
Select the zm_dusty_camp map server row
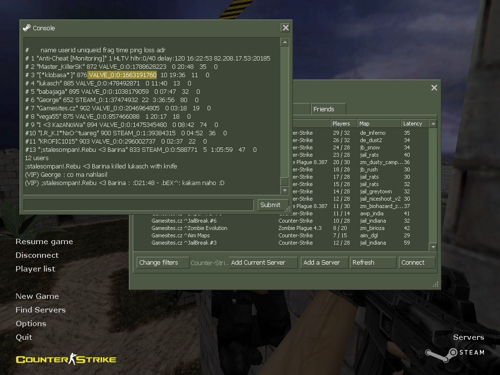tap(361, 162)
